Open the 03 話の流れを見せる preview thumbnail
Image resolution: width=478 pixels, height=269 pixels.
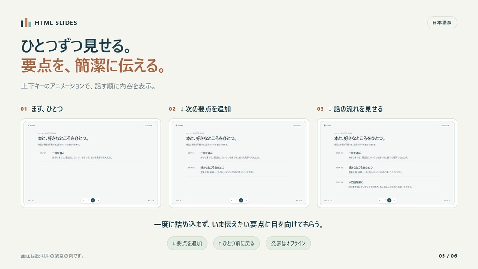pyautogui.click(x=387, y=163)
